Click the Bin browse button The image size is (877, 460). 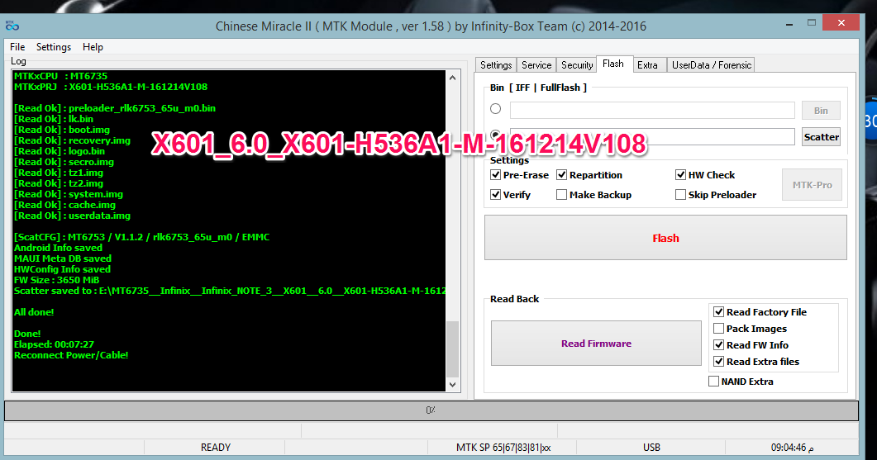tap(821, 110)
